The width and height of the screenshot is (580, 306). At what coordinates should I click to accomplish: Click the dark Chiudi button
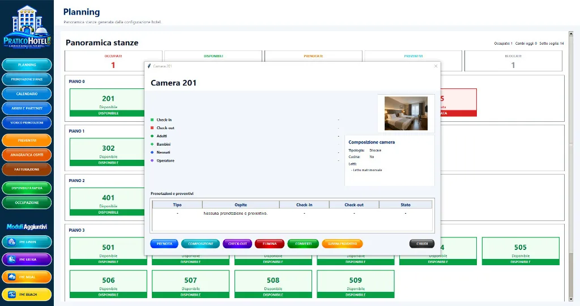coord(422,244)
